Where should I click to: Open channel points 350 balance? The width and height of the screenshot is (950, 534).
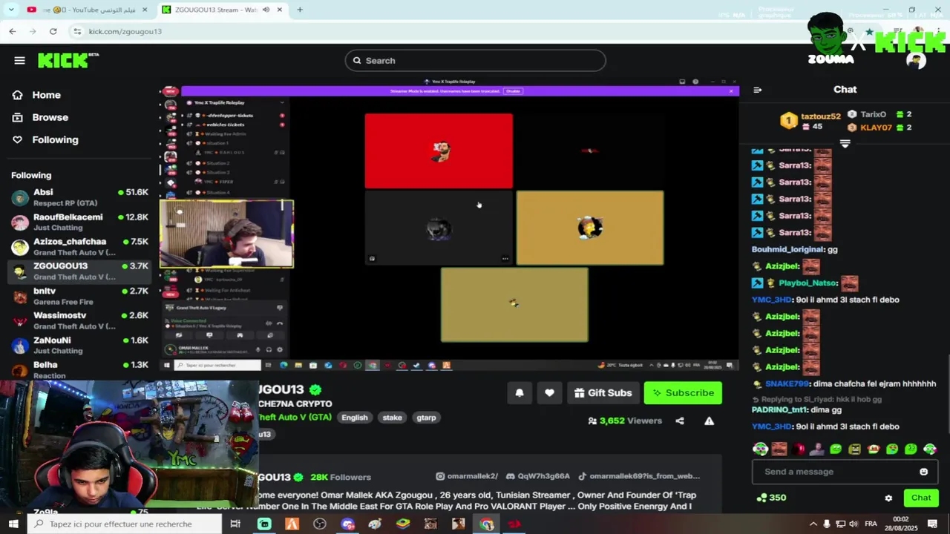click(770, 498)
